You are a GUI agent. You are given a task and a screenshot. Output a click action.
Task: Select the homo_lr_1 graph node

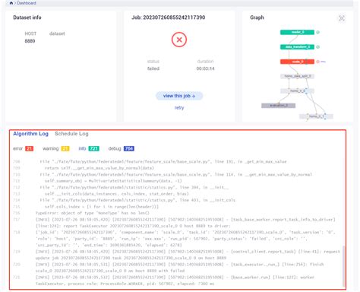(x=316, y=116)
